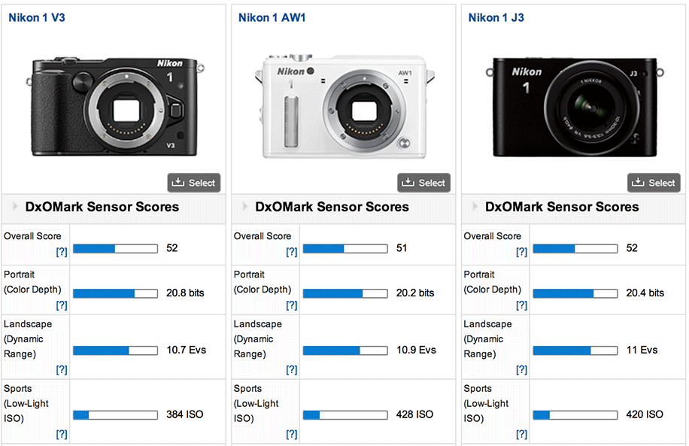Show help [?] for V3 Sports Low-Light ISO
The height and width of the screenshot is (446, 689).
point(62,434)
